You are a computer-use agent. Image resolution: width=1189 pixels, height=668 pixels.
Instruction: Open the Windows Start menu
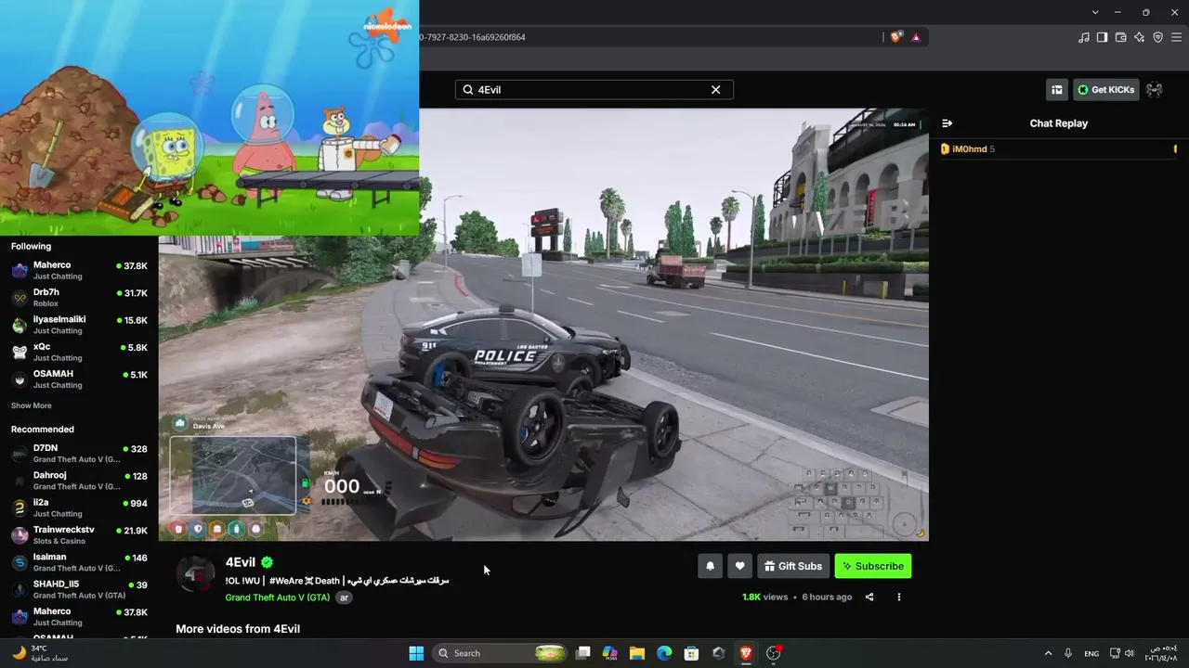click(x=416, y=653)
